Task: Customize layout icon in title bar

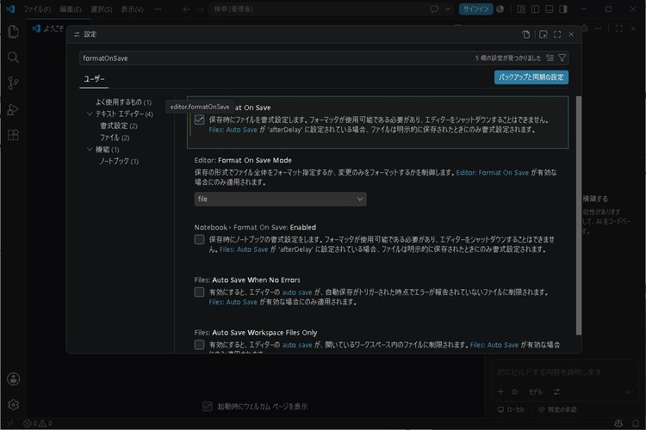Action: [x=521, y=9]
